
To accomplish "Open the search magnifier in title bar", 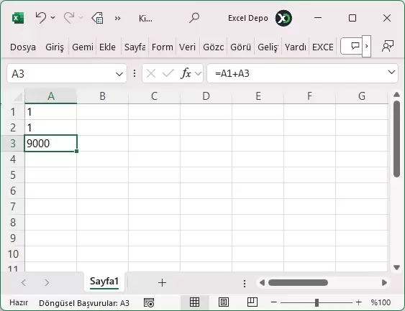I will (194, 18).
